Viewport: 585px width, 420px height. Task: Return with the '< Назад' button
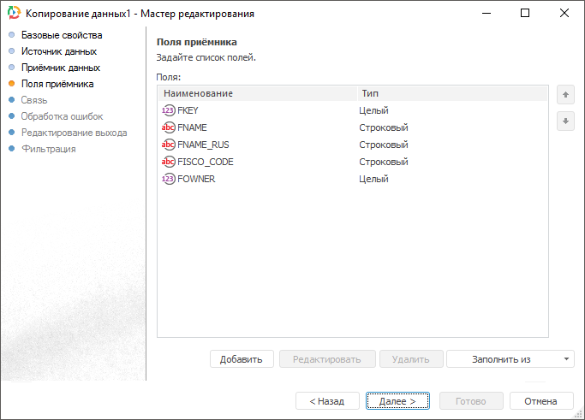click(327, 401)
